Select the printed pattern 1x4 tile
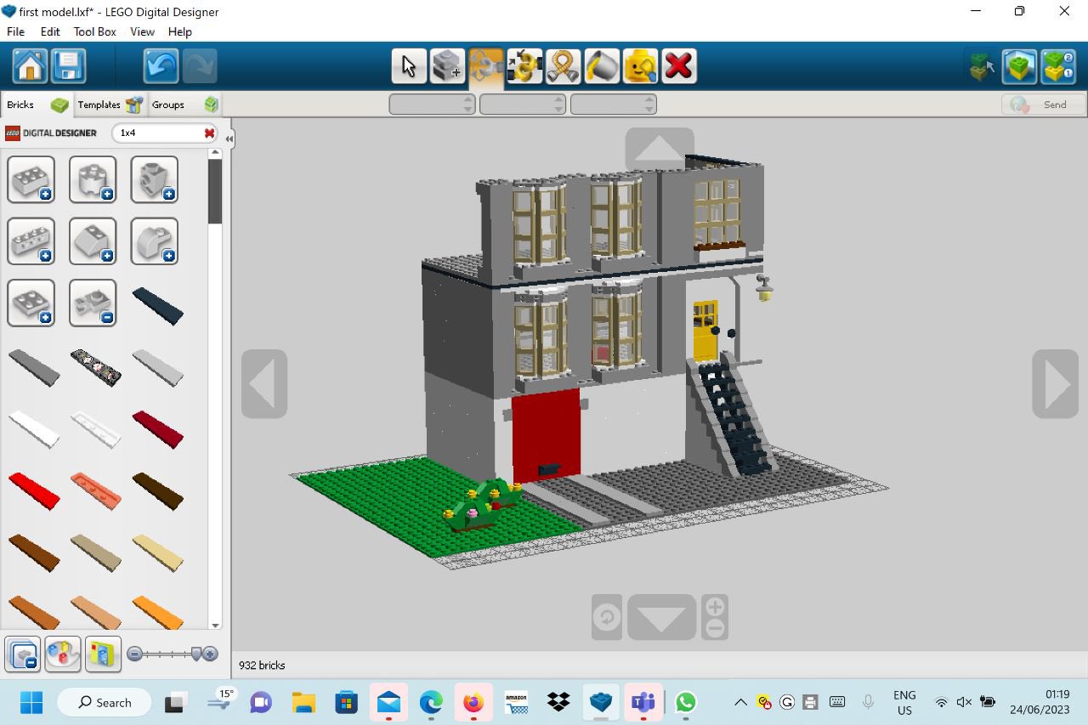This screenshot has height=725, width=1088. point(95,368)
